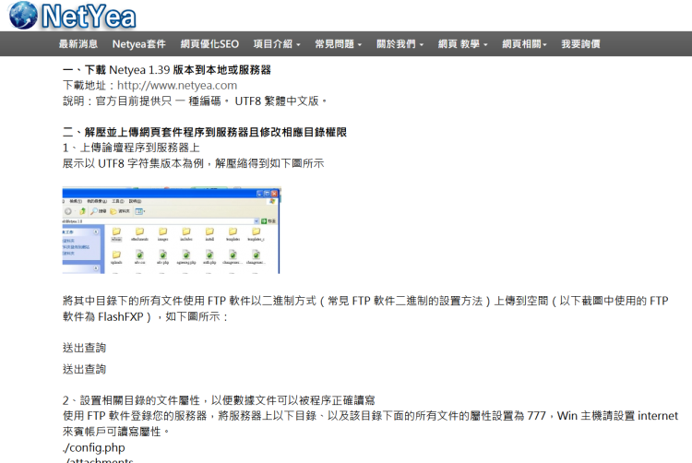Open the 最新消息 menu item
The image size is (692, 463).
point(78,44)
